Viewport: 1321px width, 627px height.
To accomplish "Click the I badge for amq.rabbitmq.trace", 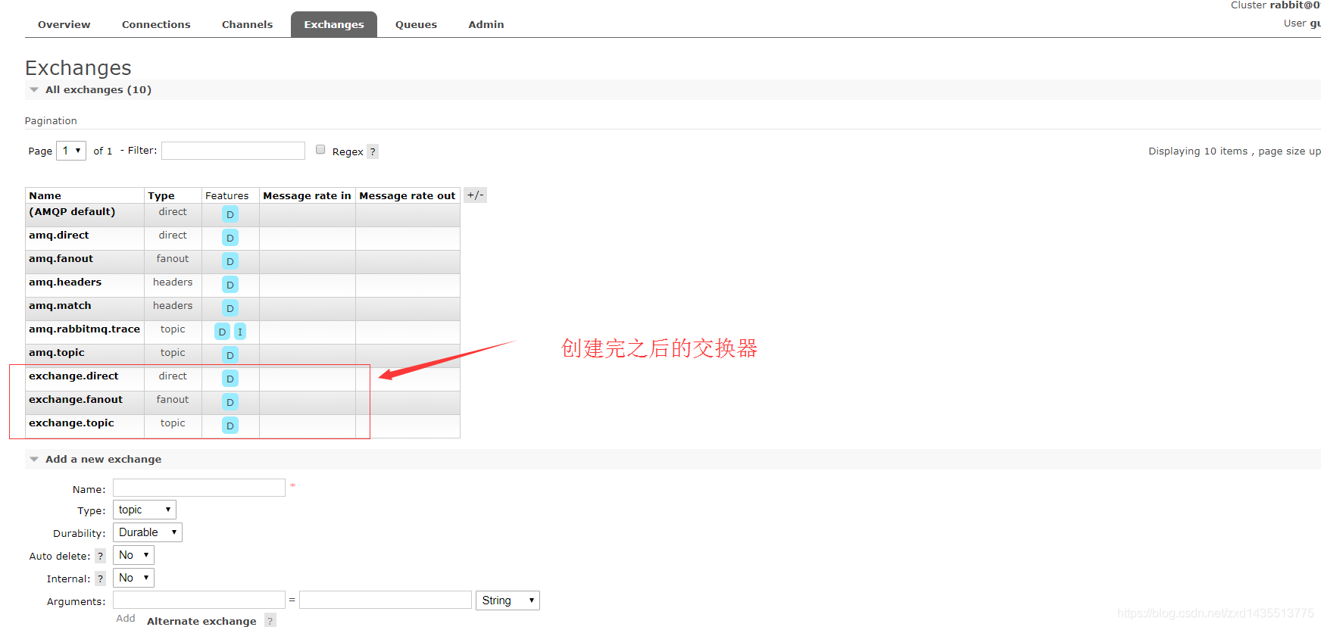I will coord(240,332).
